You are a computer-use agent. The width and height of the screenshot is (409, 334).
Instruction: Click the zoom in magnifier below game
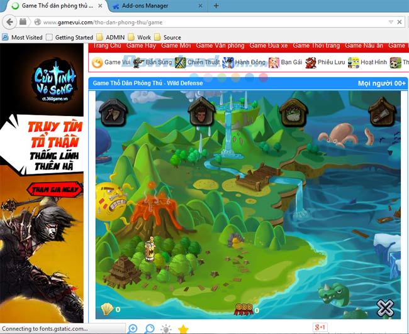[x=133, y=328]
